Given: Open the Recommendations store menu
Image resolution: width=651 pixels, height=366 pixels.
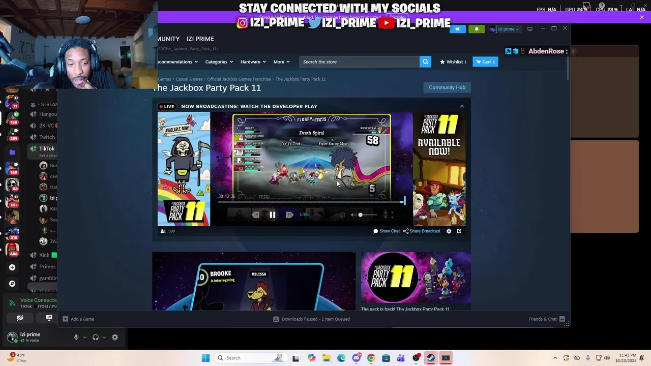Looking at the screenshot, I should 177,62.
